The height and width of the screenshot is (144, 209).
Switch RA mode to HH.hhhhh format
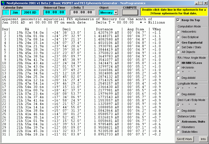coord(178,68)
